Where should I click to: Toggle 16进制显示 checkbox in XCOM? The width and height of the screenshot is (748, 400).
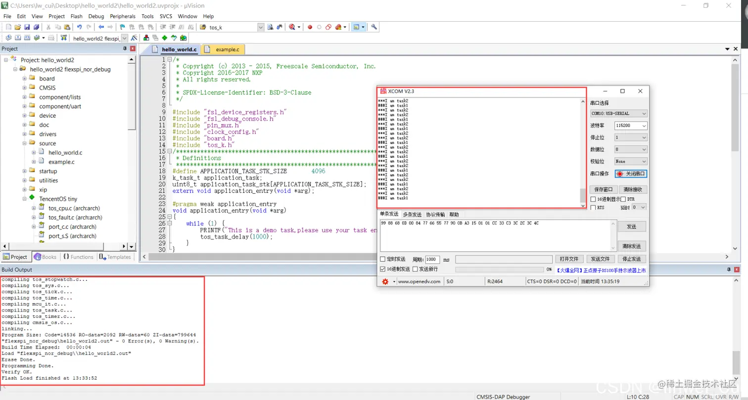pyautogui.click(x=593, y=199)
